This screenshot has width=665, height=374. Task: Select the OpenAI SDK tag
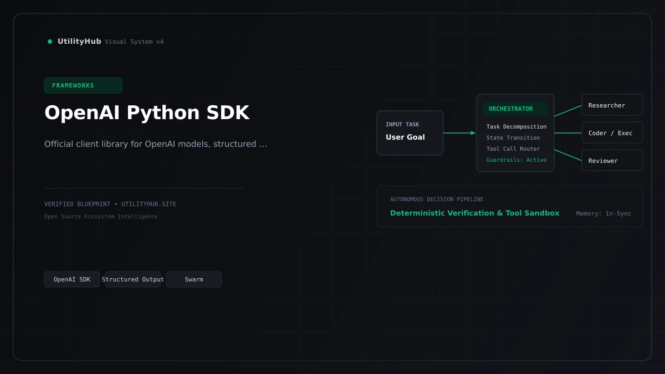(72, 279)
